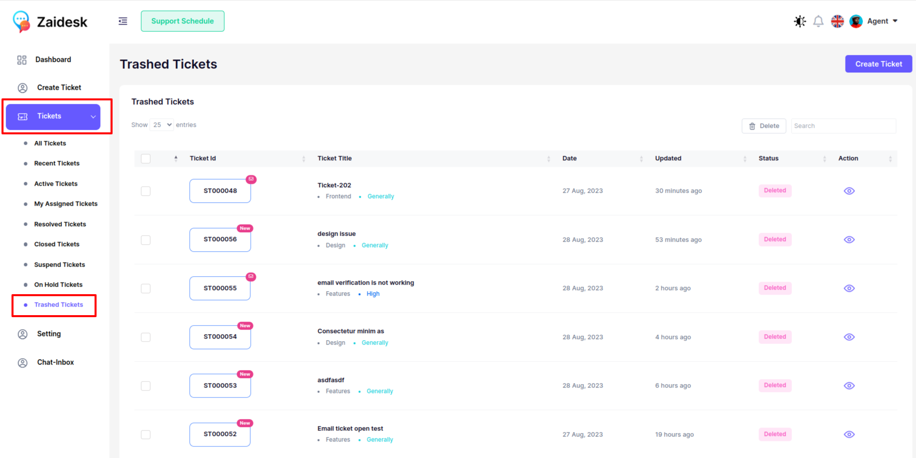Open On Hold Tickets in sidebar
This screenshot has width=916, height=458.
58,285
